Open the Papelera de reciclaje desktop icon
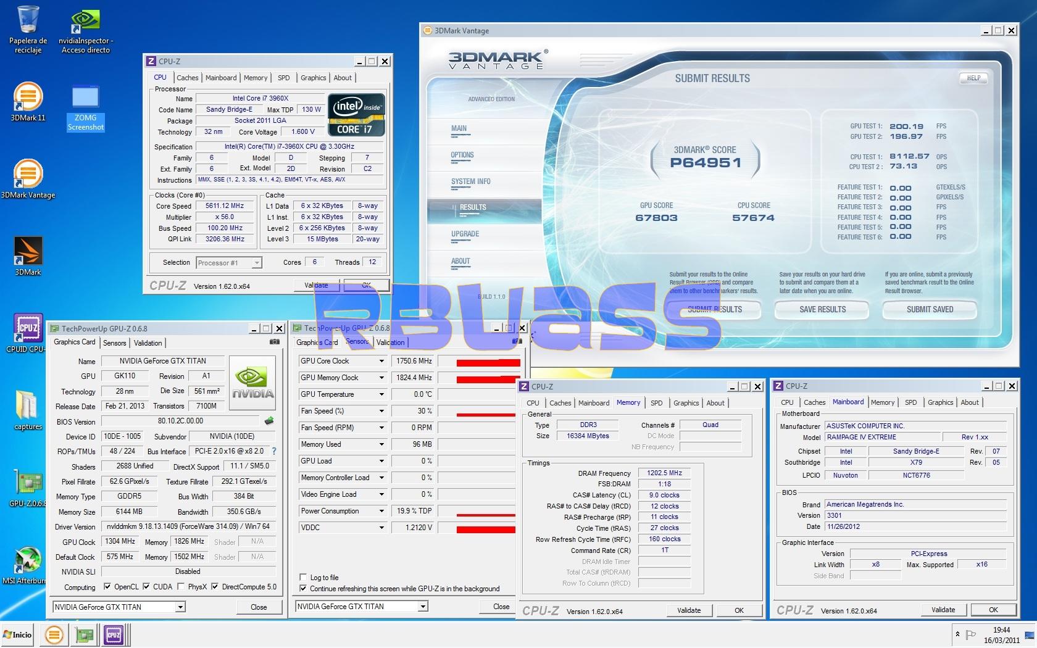This screenshot has height=648, width=1037. [x=28, y=29]
